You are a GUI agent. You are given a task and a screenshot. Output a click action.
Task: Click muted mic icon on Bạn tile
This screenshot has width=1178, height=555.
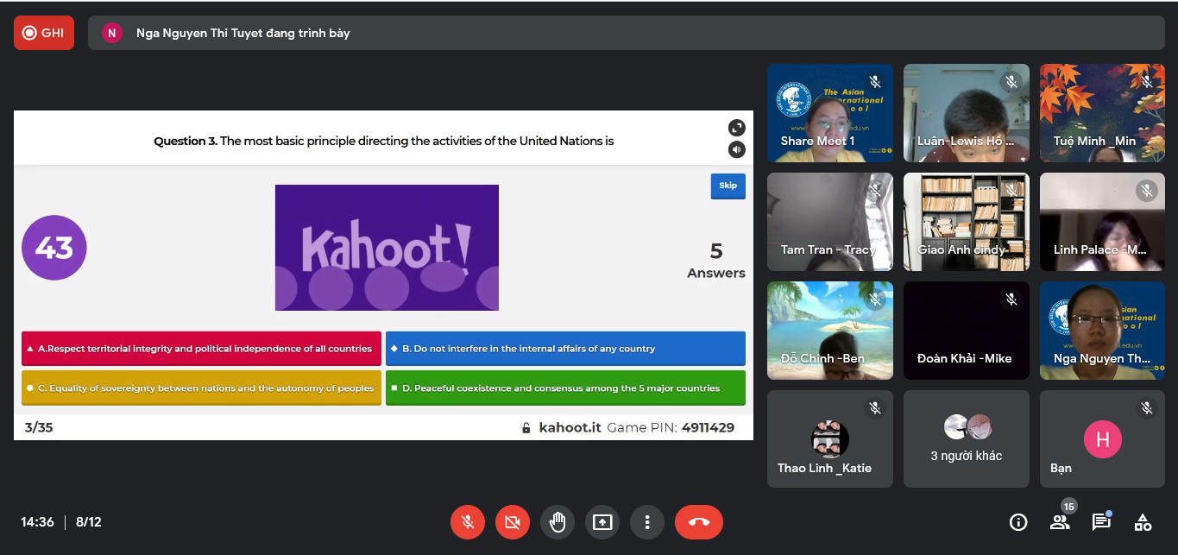click(x=1147, y=408)
